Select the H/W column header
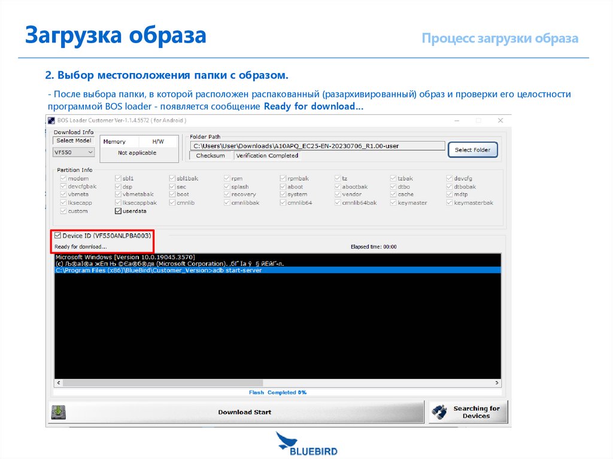 [x=158, y=142]
